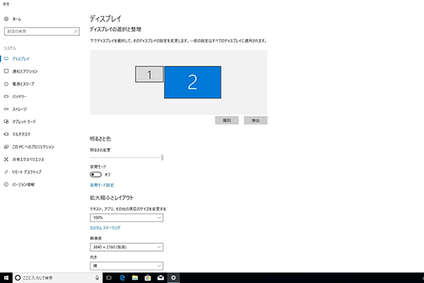This screenshot has height=283, width=424.
Task: Open the Mail app from the taskbar
Action: click(x=160, y=278)
